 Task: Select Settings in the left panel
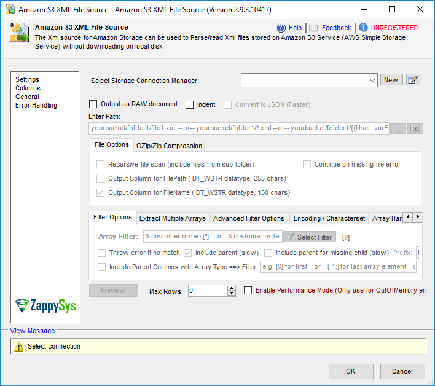tap(27, 79)
